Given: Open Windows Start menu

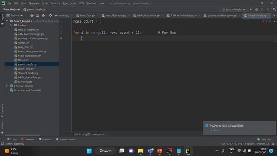Looking at the screenshot, I should (x=89, y=151).
